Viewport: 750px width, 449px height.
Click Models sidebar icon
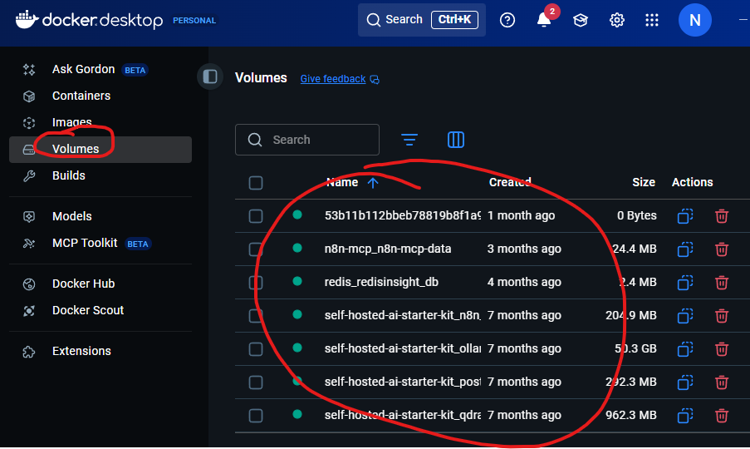pos(29,217)
